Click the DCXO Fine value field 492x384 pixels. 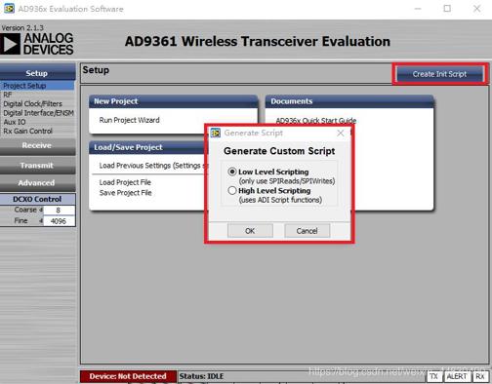59,221
